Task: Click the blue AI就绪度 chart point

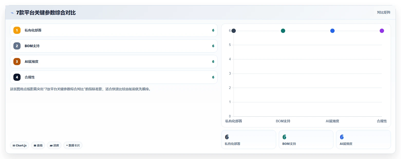Action: pos(332,31)
